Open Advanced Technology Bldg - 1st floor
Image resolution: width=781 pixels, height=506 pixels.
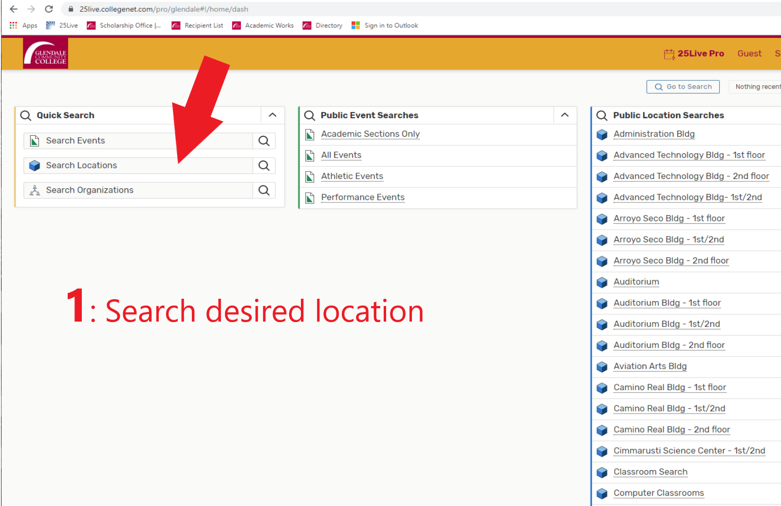click(x=689, y=155)
